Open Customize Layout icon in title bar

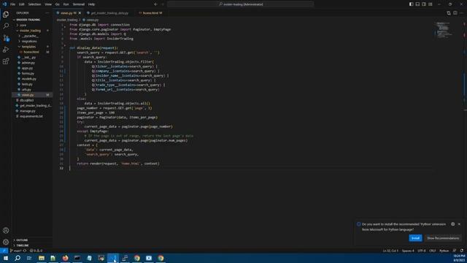pos(431,4)
